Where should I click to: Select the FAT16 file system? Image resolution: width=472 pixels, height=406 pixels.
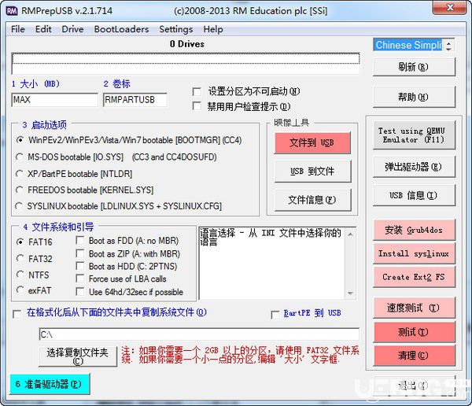(20, 242)
